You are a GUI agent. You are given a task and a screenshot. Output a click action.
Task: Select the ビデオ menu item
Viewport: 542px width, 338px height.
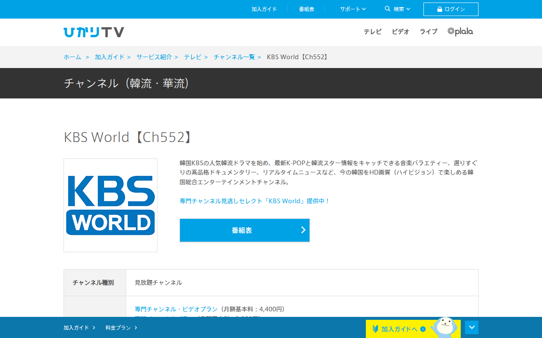(401, 32)
